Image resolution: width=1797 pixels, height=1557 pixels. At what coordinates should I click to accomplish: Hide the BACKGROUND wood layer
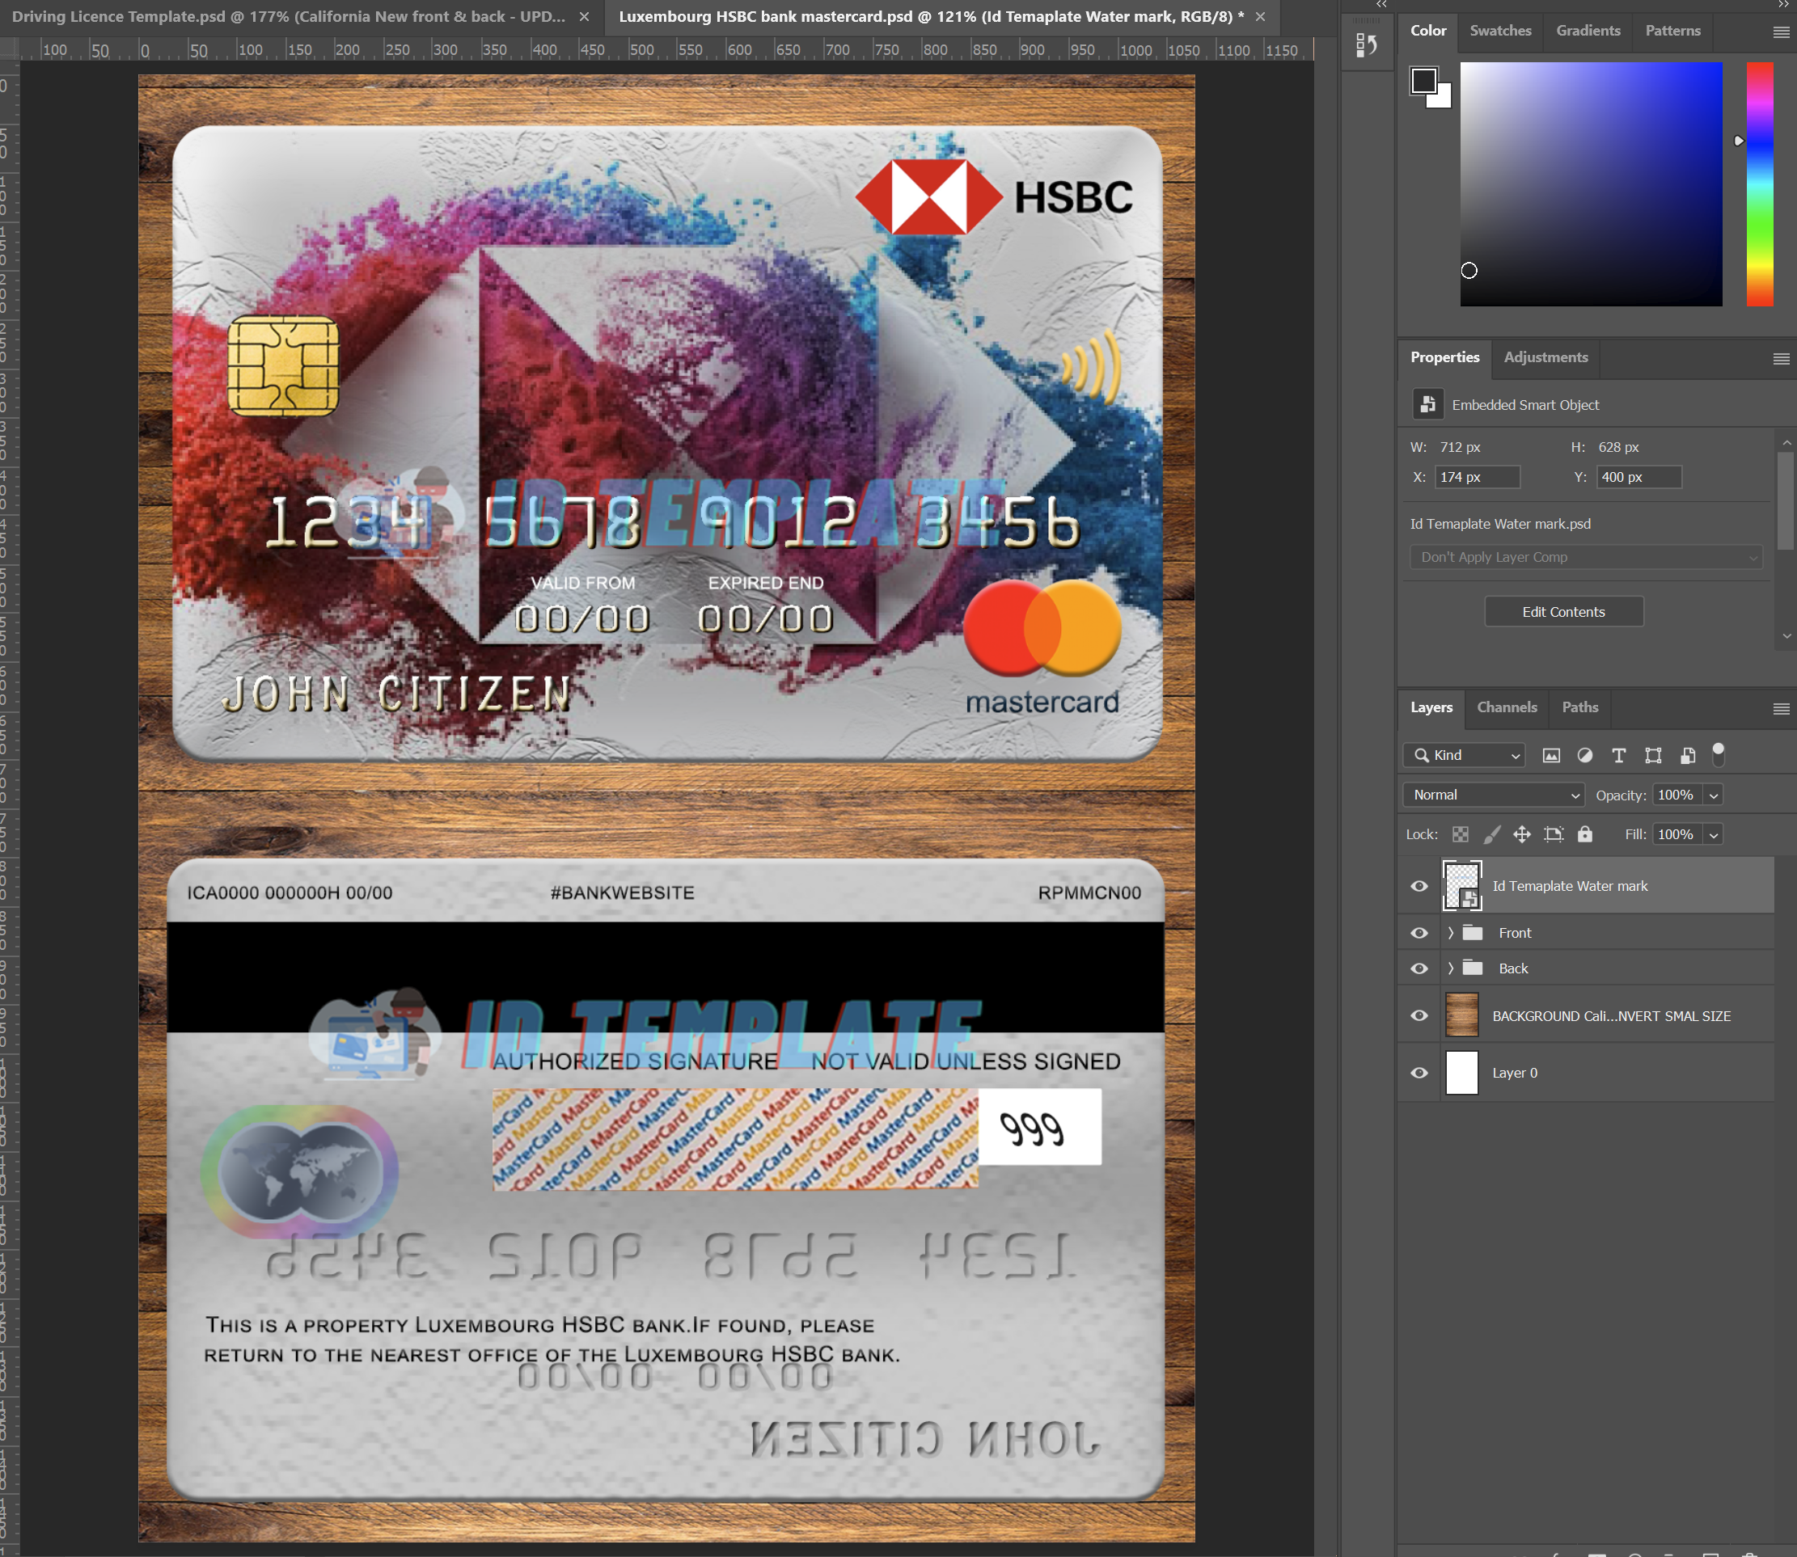[1419, 1015]
